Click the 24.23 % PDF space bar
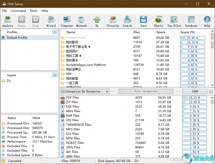This screenshot has height=164, width=215. (194, 98)
